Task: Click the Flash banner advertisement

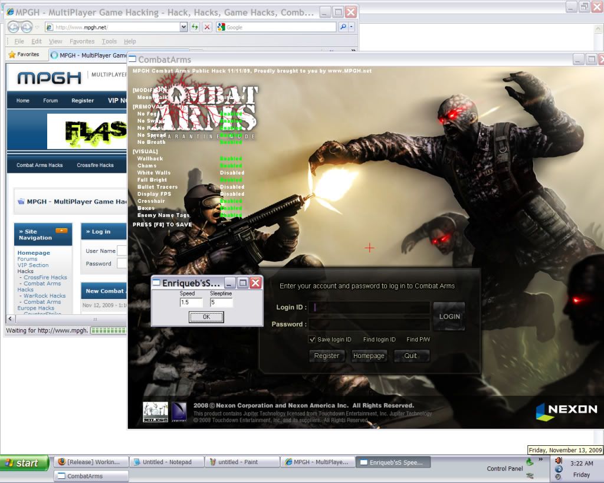Action: coord(87,132)
